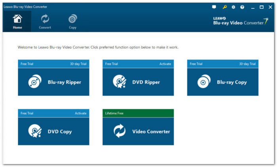Click Activate on DVD Ripper card
Screen dimensions: 277x167
[165, 64]
